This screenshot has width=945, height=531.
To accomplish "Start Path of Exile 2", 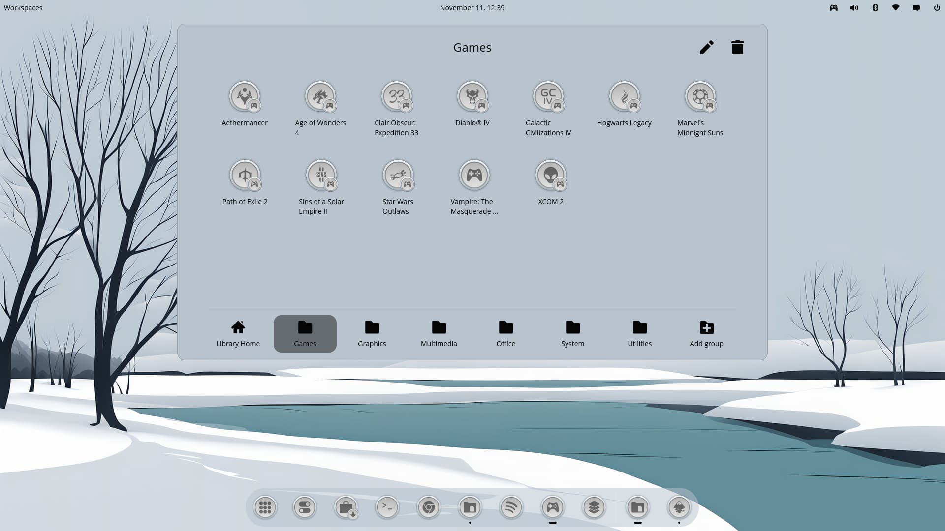I will (x=245, y=176).
